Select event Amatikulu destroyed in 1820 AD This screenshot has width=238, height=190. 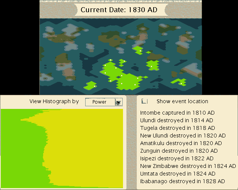pyautogui.click(x=181, y=143)
